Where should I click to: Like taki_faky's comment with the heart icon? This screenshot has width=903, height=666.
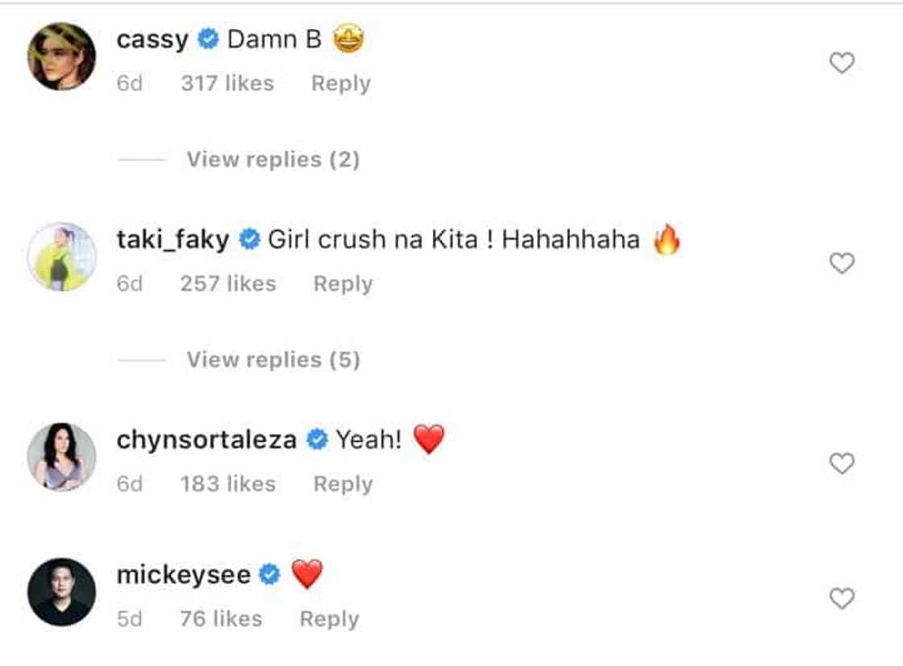[x=841, y=262]
